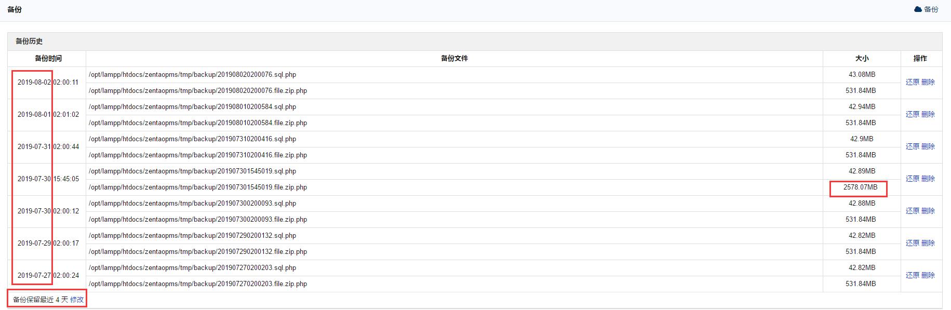The height and width of the screenshot is (310, 951).
Task: Restore the 2019-08-01 02:01:02 backup
Action: 912,114
